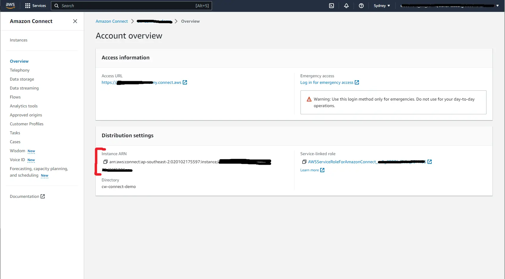Click the Voice ID New badge
The height and width of the screenshot is (279, 505).
click(x=31, y=160)
